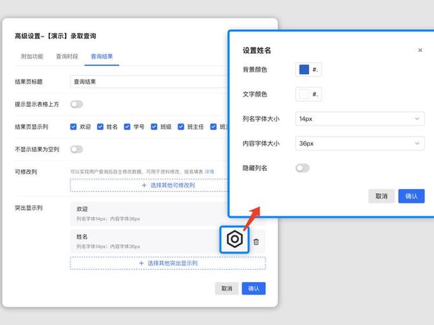
Task: Close the 设置姓名 dialog with X
Action: pyautogui.click(x=420, y=50)
